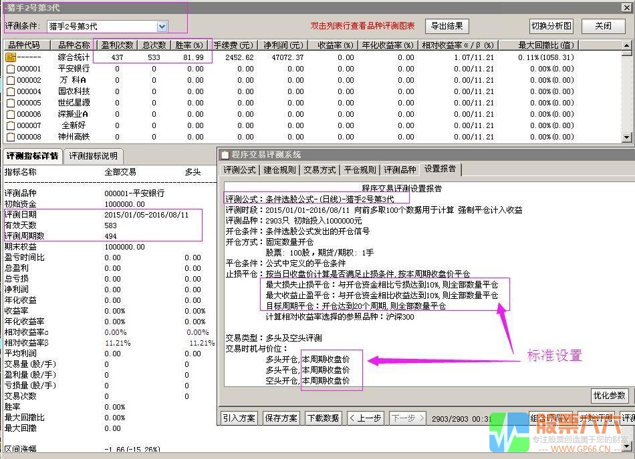Click the 有效天数 value 583
The image size is (635, 459).
coord(110,225)
